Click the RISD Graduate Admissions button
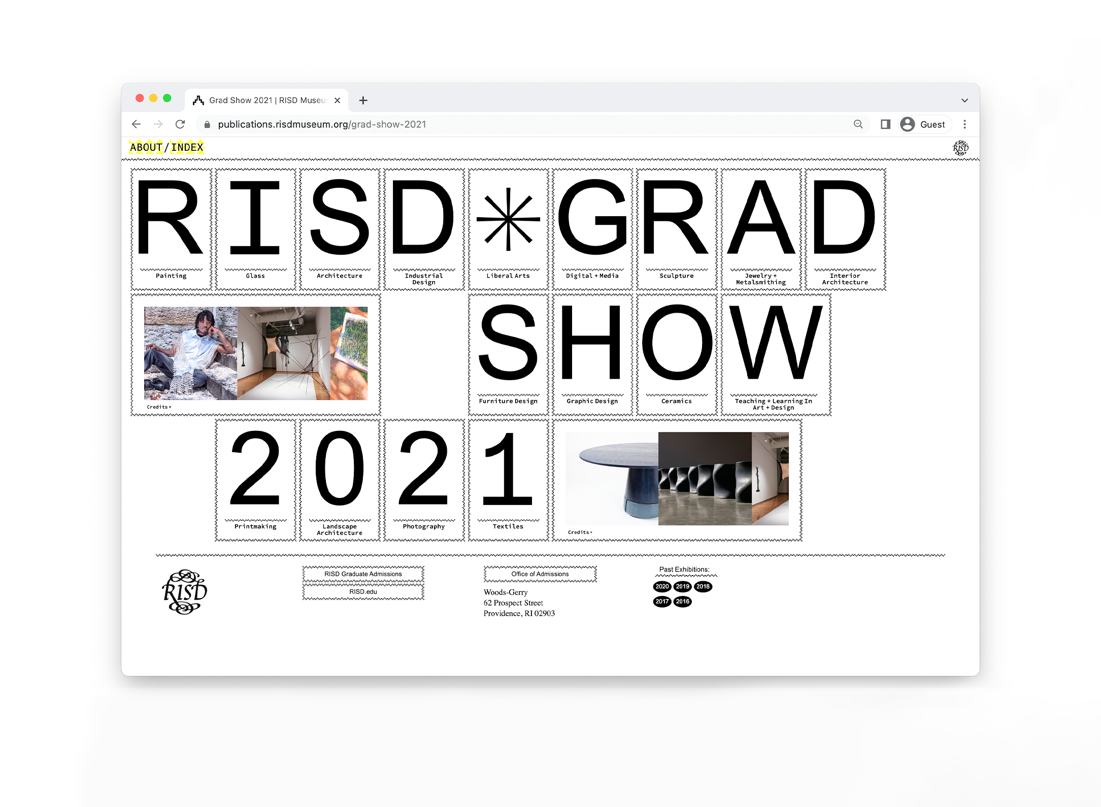The image size is (1101, 807). (363, 574)
